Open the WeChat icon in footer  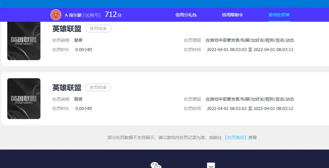(x=156, y=165)
